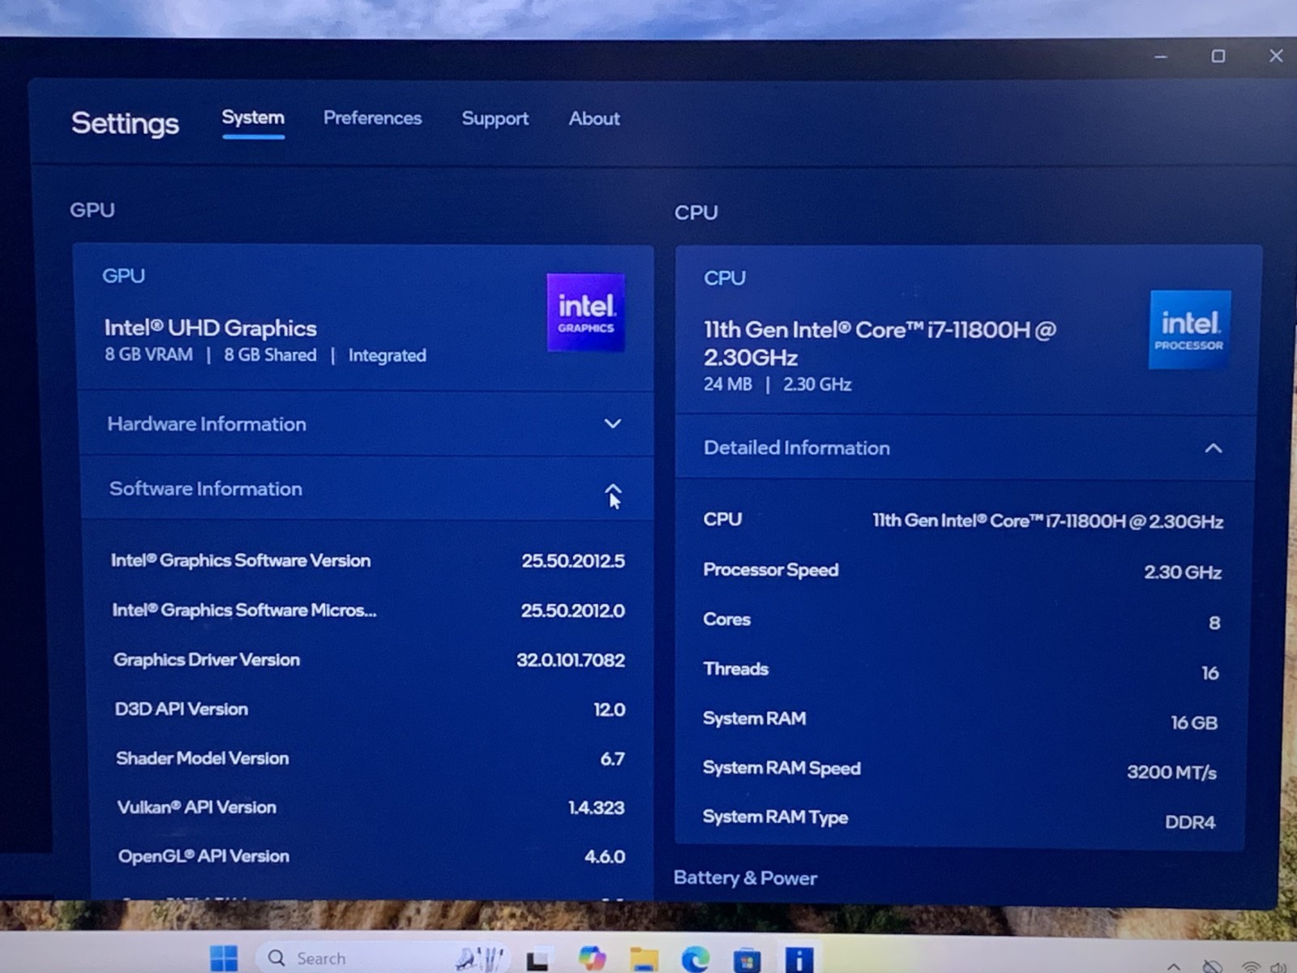The image size is (1297, 973).
Task: Click the Battery & Power section heading
Action: (745, 878)
